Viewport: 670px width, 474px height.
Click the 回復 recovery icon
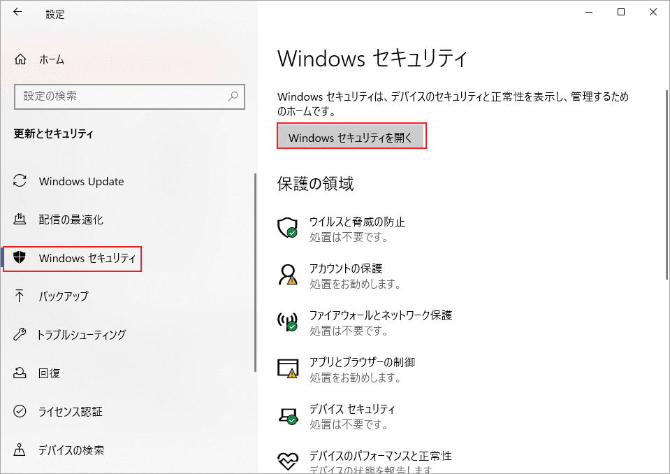tap(20, 373)
